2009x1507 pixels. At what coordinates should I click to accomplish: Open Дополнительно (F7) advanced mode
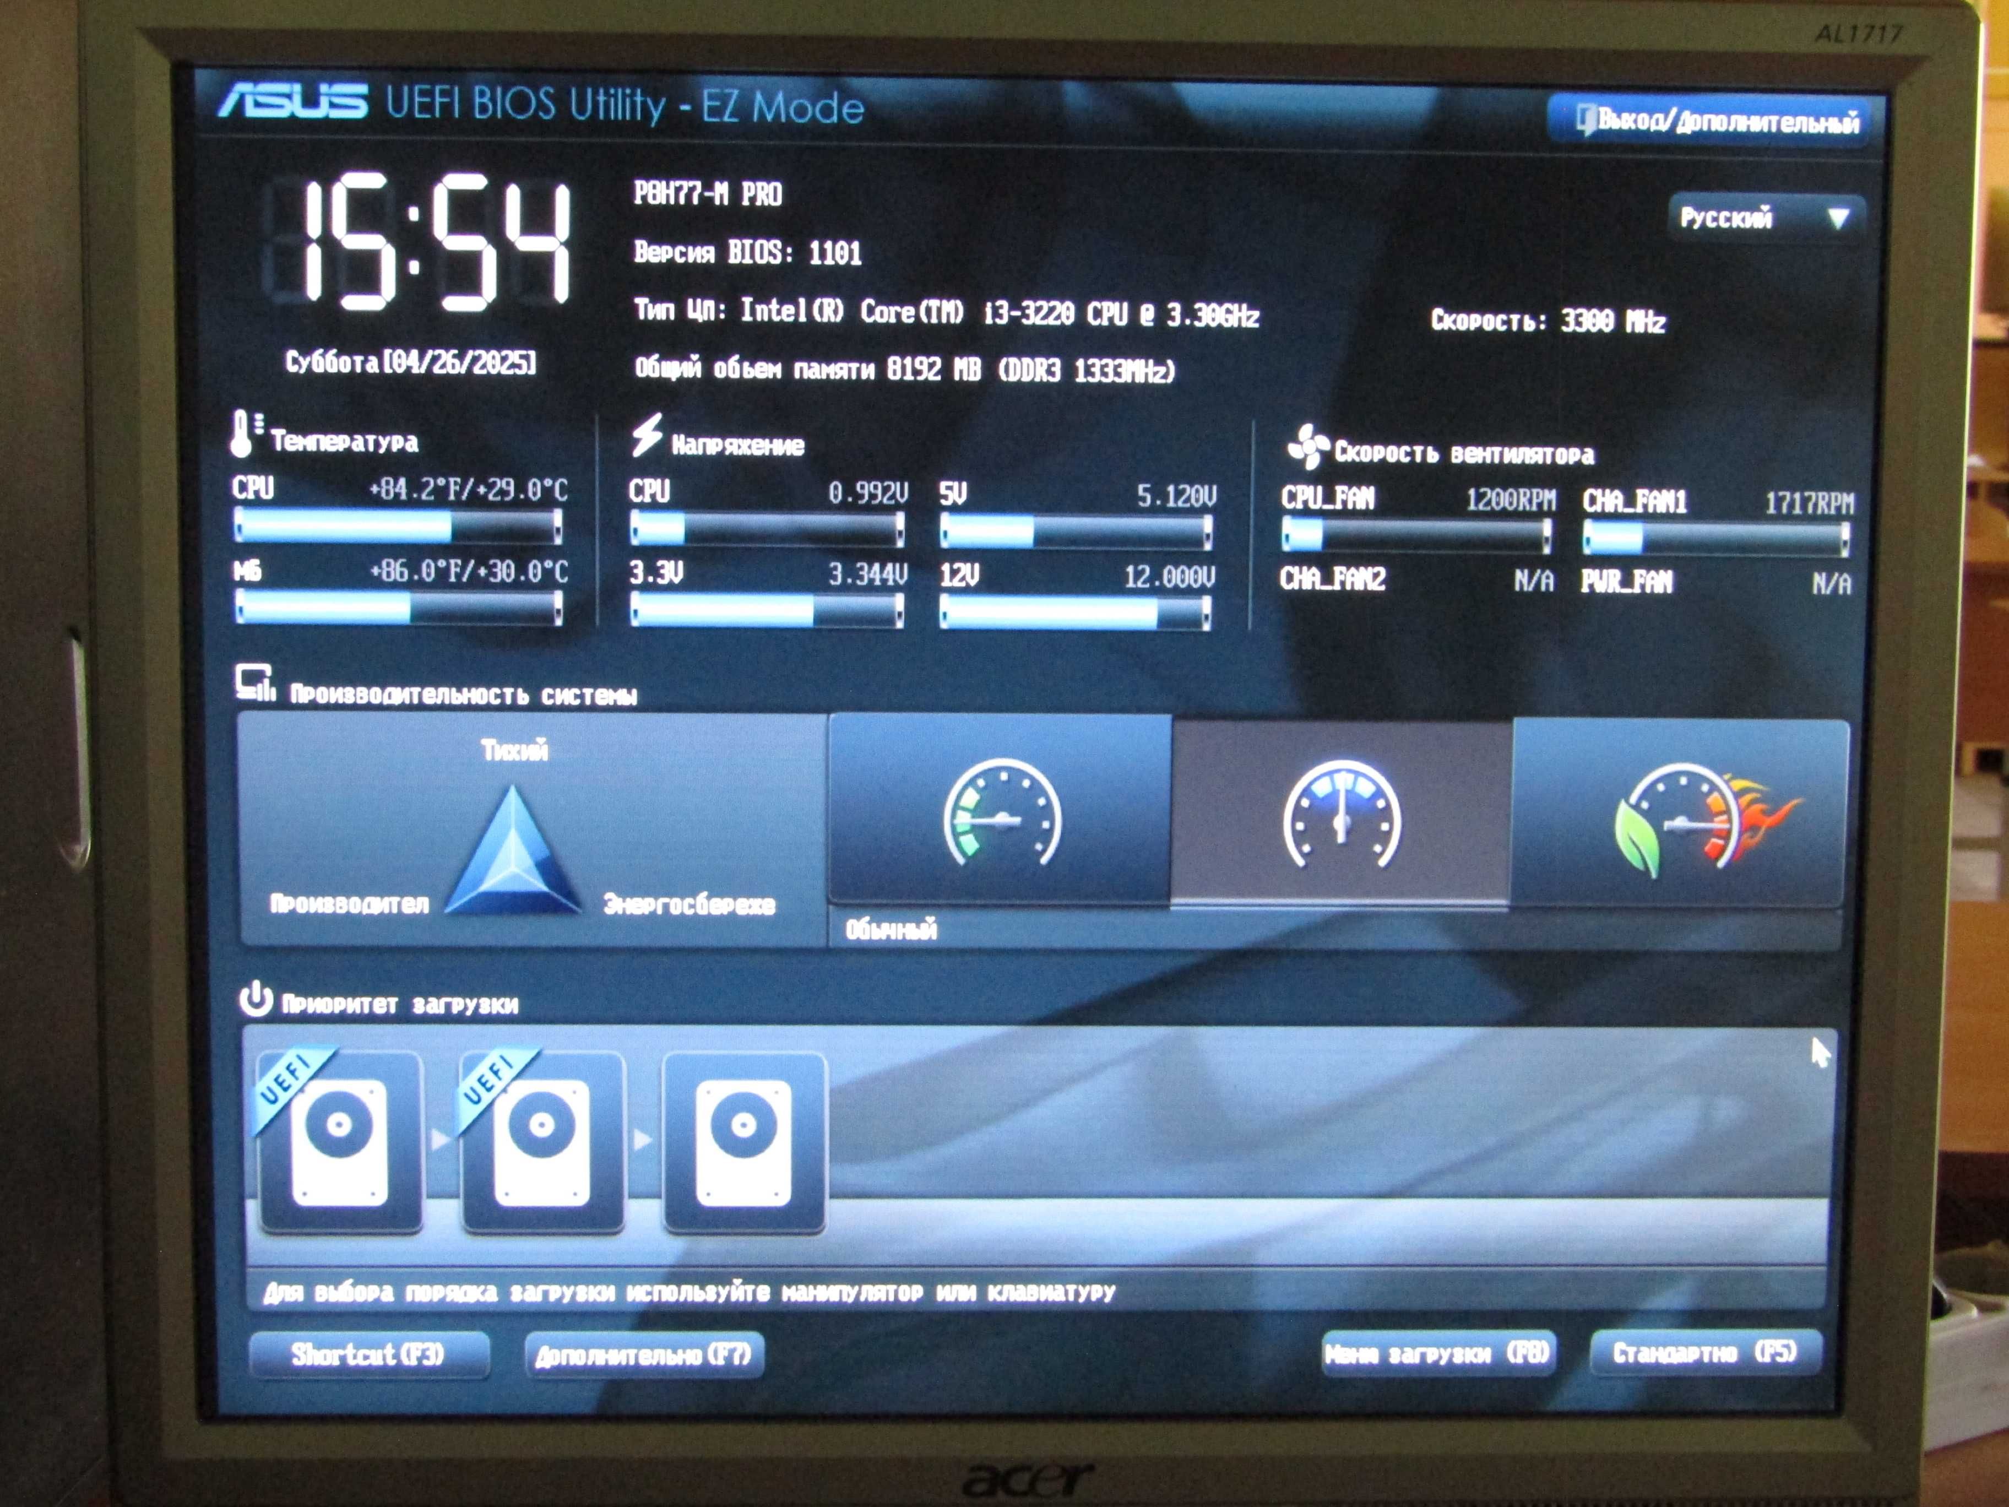pyautogui.click(x=644, y=1356)
